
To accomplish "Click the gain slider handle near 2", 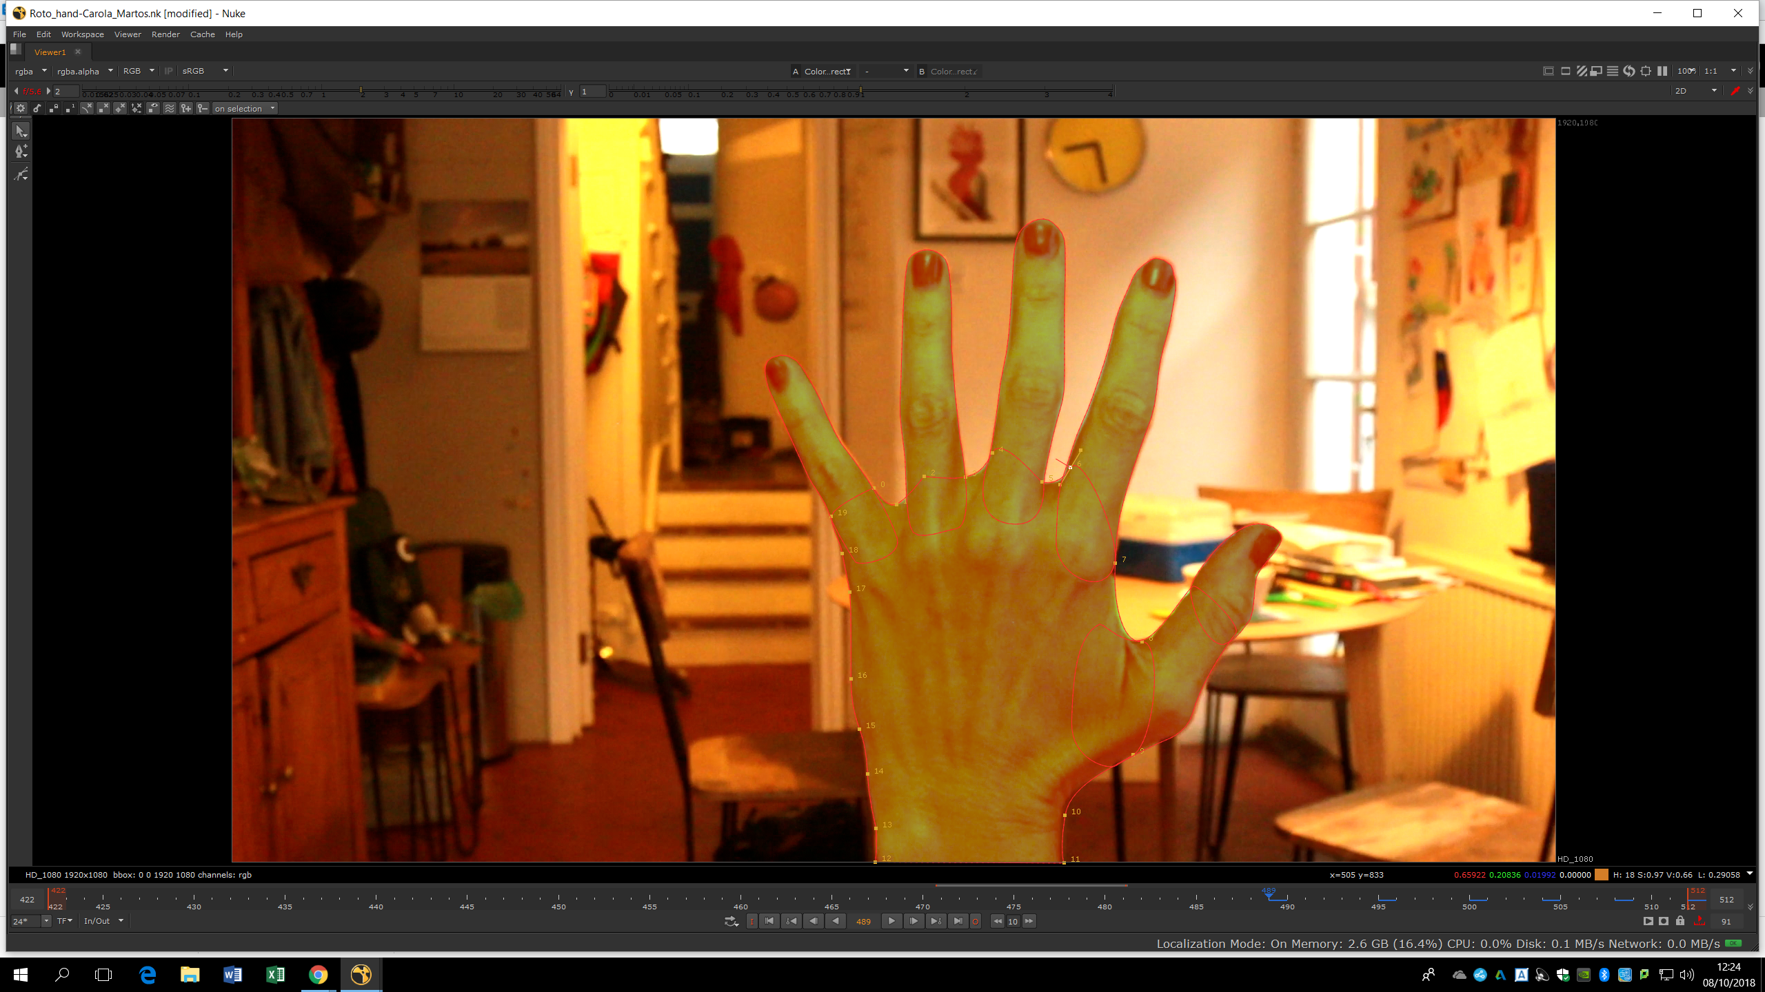I will 361,91.
